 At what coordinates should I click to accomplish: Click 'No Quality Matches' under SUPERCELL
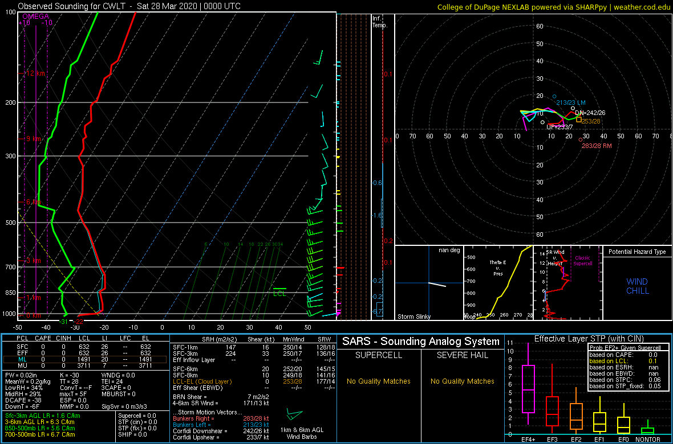tap(379, 381)
